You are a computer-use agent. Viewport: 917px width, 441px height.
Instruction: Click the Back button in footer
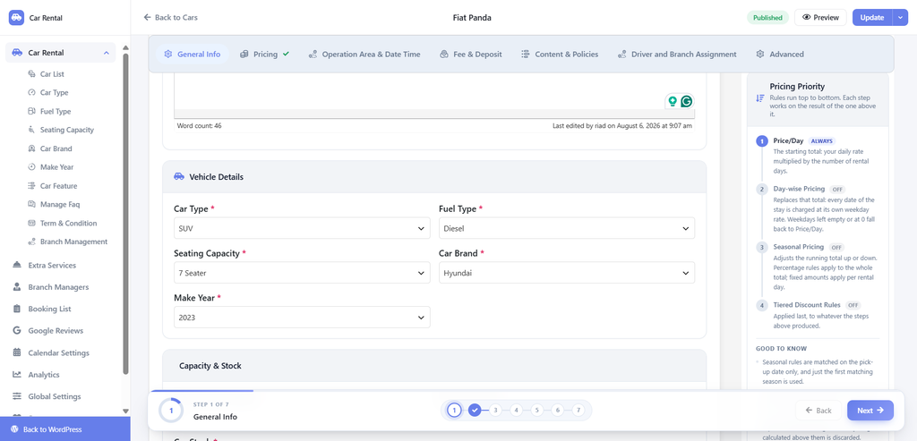[x=818, y=411]
